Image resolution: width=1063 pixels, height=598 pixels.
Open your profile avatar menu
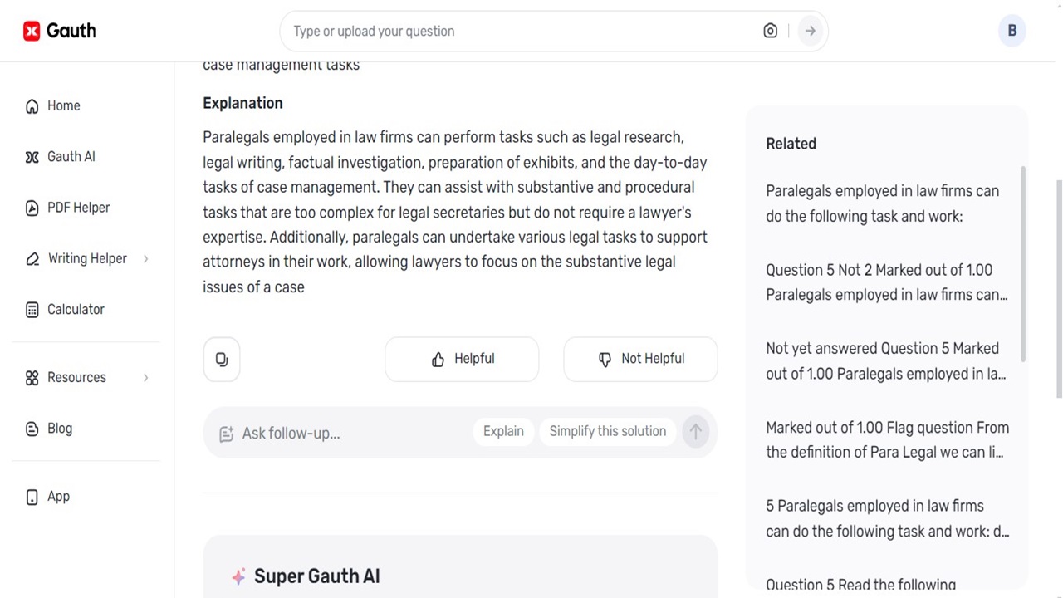(1012, 31)
